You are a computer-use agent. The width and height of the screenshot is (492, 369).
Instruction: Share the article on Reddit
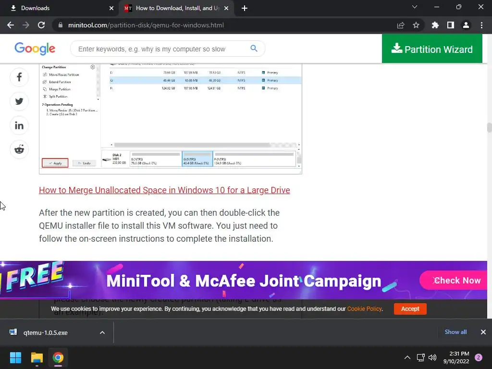point(19,149)
